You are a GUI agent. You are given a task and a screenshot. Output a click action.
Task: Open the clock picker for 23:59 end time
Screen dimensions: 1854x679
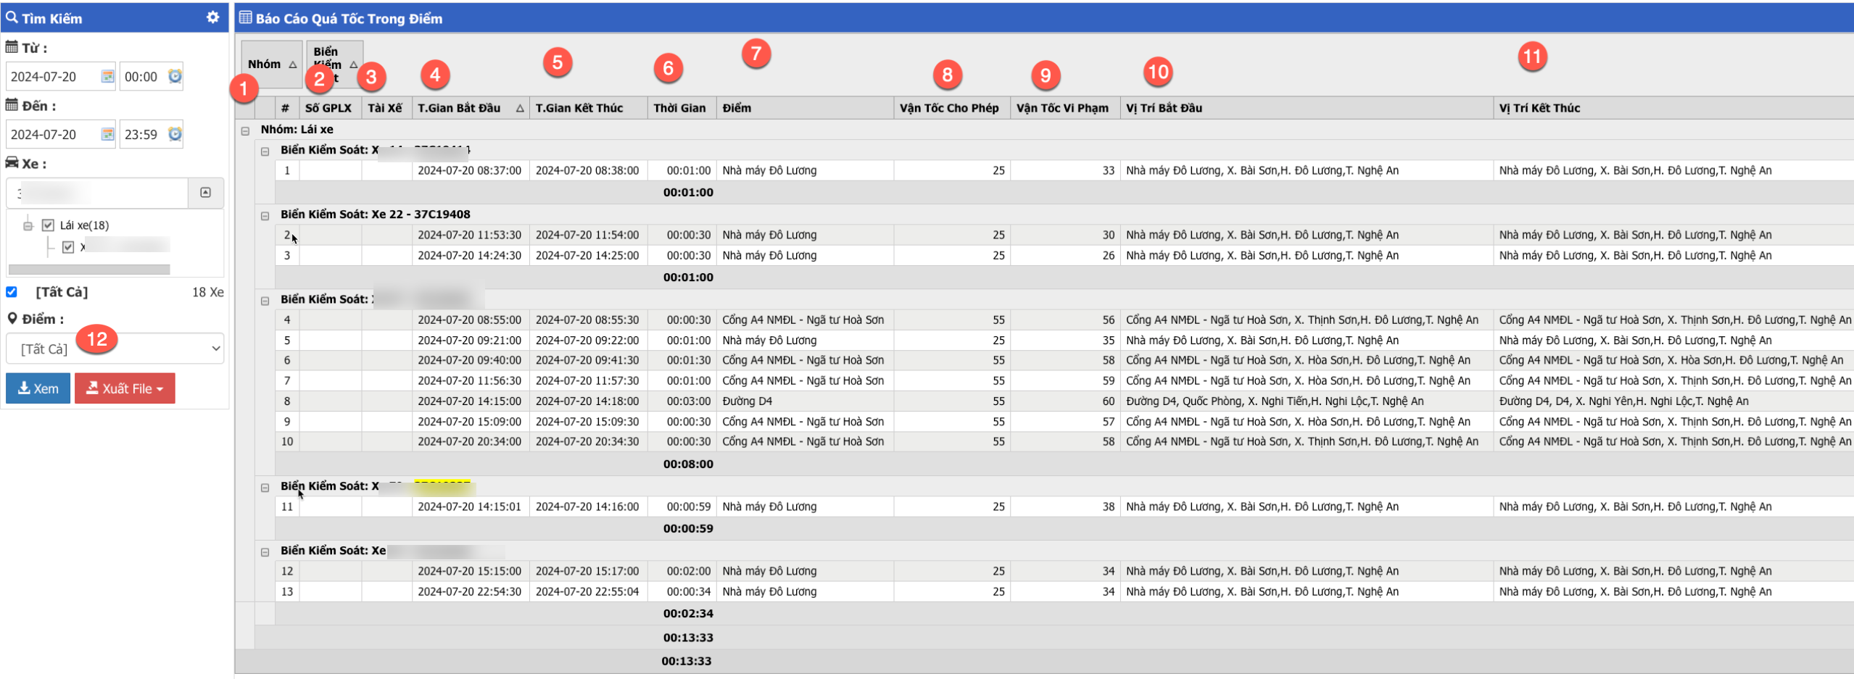[175, 134]
